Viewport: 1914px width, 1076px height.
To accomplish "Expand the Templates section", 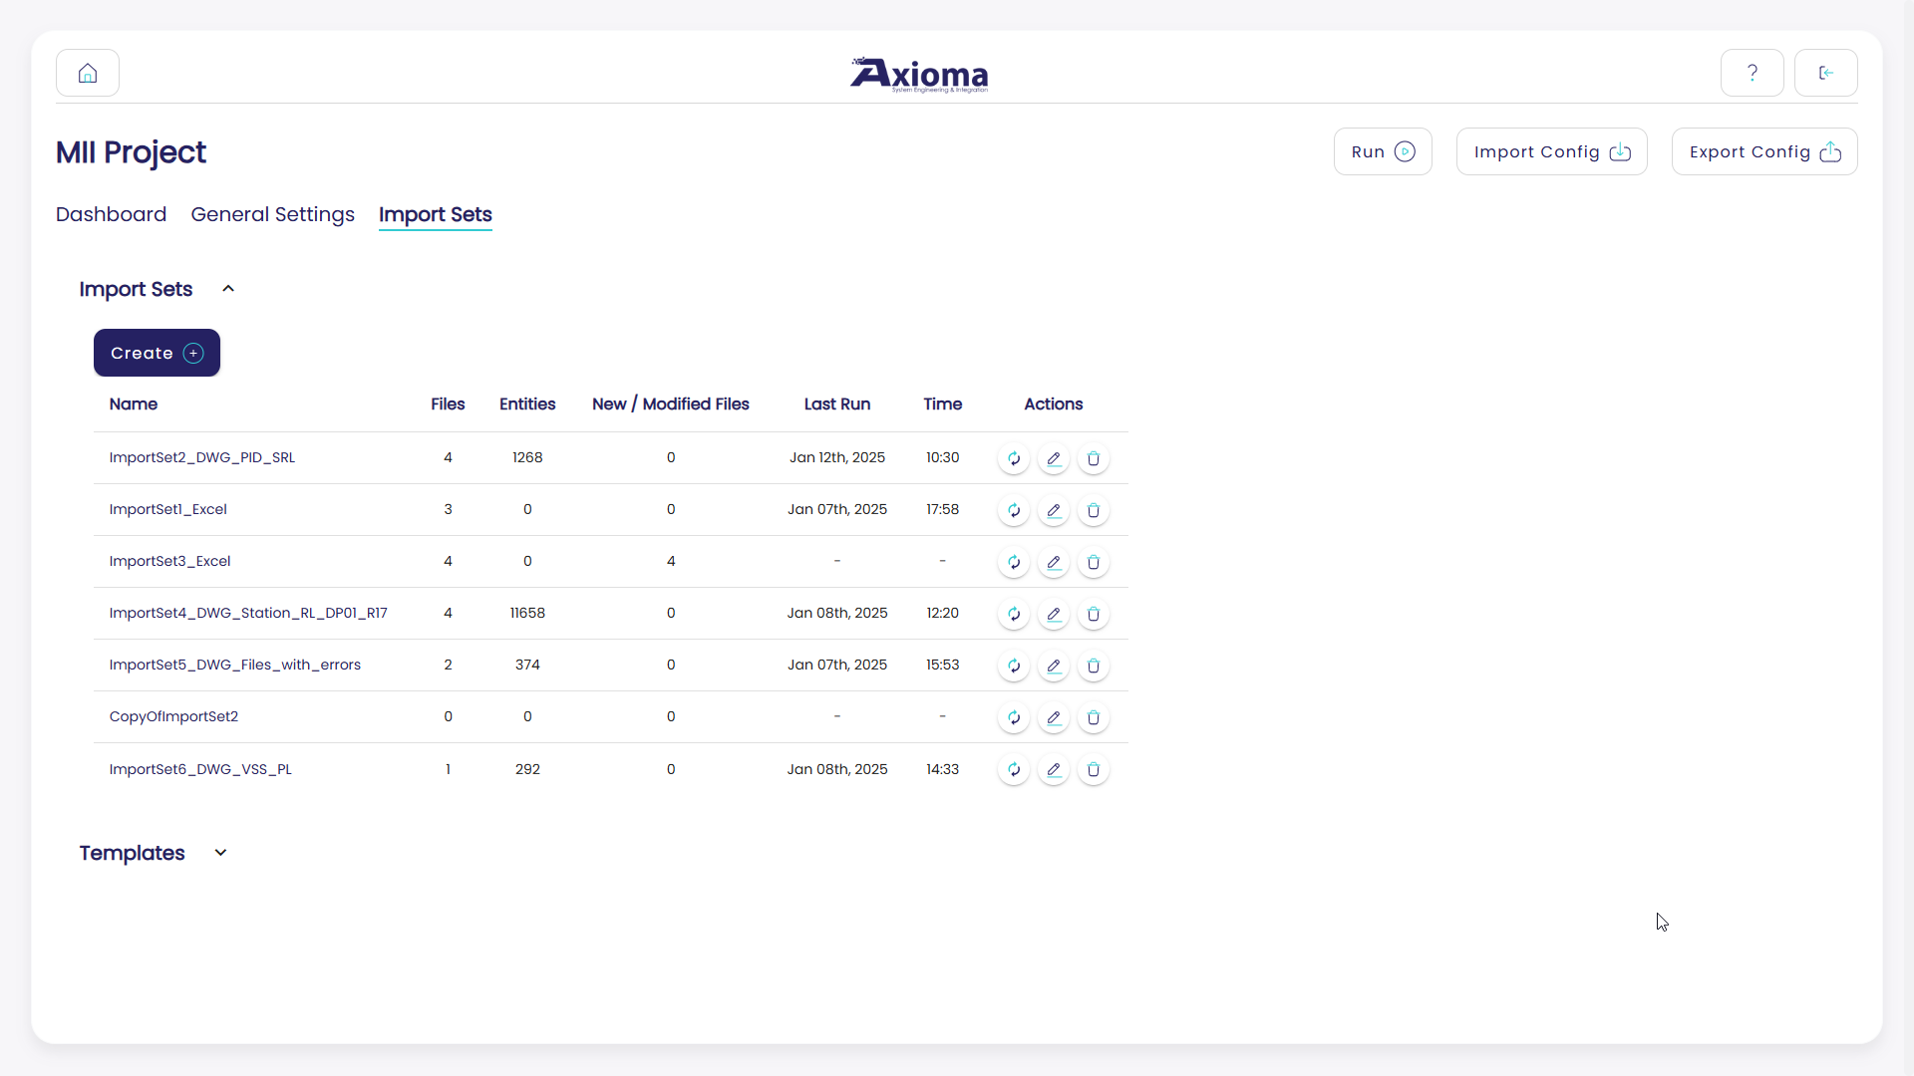I will [x=220, y=853].
